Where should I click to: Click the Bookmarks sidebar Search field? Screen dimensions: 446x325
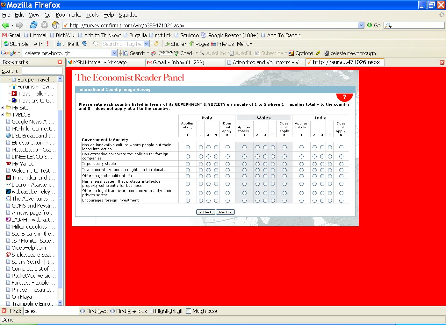[x=42, y=71]
